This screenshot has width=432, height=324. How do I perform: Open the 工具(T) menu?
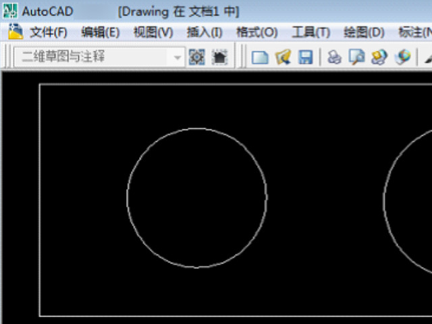pyautogui.click(x=310, y=32)
